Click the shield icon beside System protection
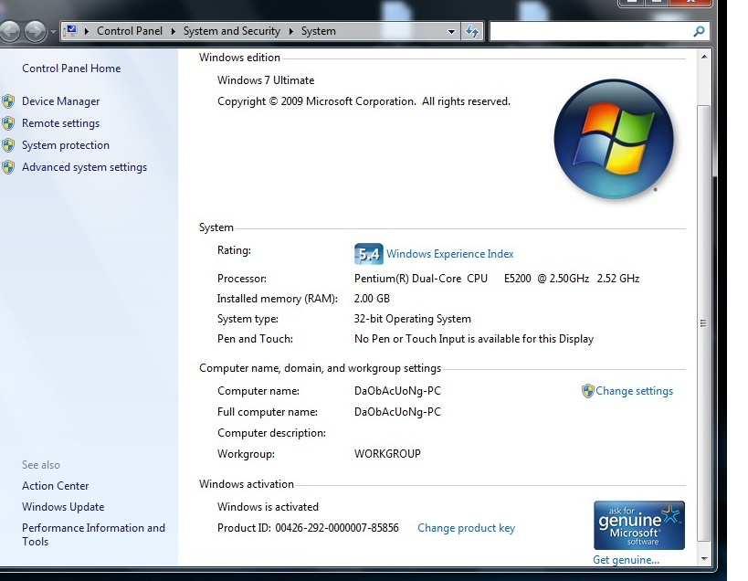 pos(8,145)
